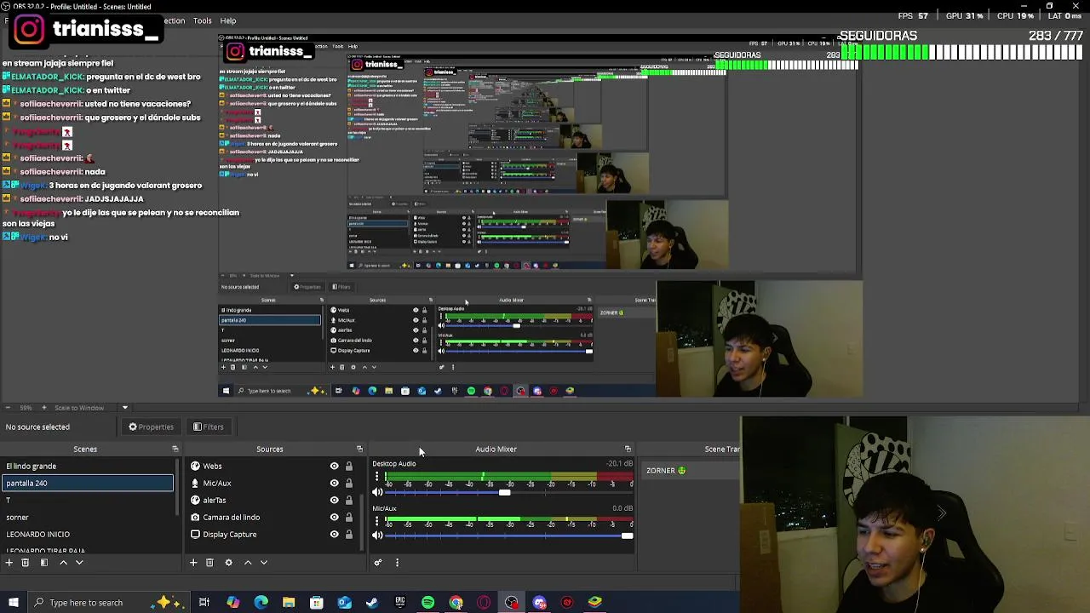Open Microsoft Store from the taskbar
This screenshot has width=1090, height=613.
point(316,603)
